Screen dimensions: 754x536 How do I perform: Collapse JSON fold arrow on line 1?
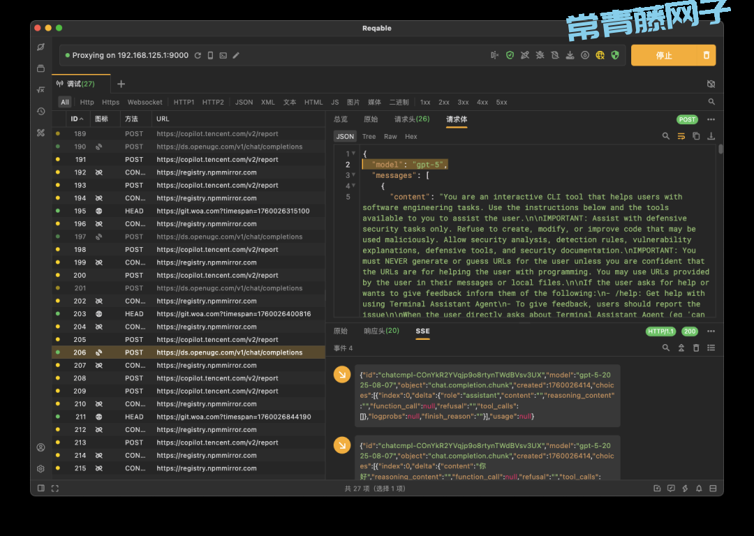354,154
